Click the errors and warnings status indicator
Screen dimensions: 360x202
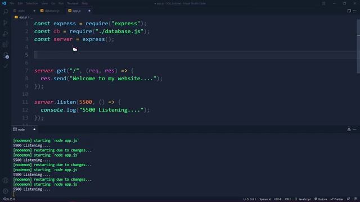pyautogui.click(x=9, y=199)
